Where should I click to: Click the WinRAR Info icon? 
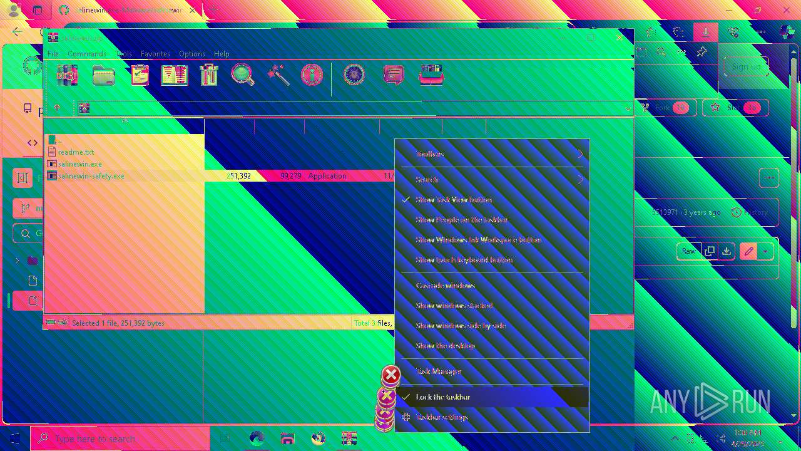312,75
